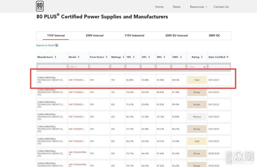Sort the 10% column using its arrows
The height and width of the screenshot is (167, 257).
pyautogui.click(x=134, y=57)
